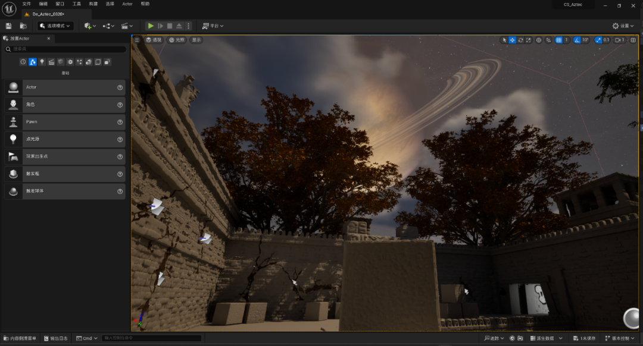Open the 透视 perspective view dropdown

pos(154,40)
